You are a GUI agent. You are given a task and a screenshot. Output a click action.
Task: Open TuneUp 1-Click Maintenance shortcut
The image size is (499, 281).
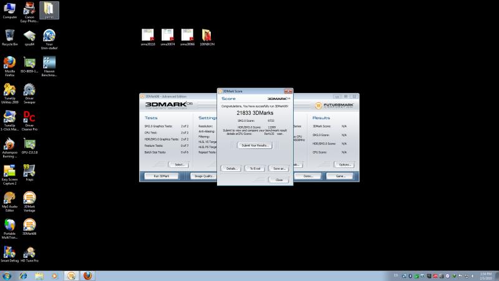9,121
